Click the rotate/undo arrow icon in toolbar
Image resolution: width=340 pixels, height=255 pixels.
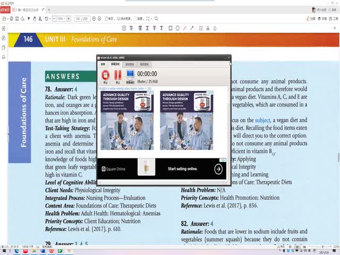click(x=47, y=19)
